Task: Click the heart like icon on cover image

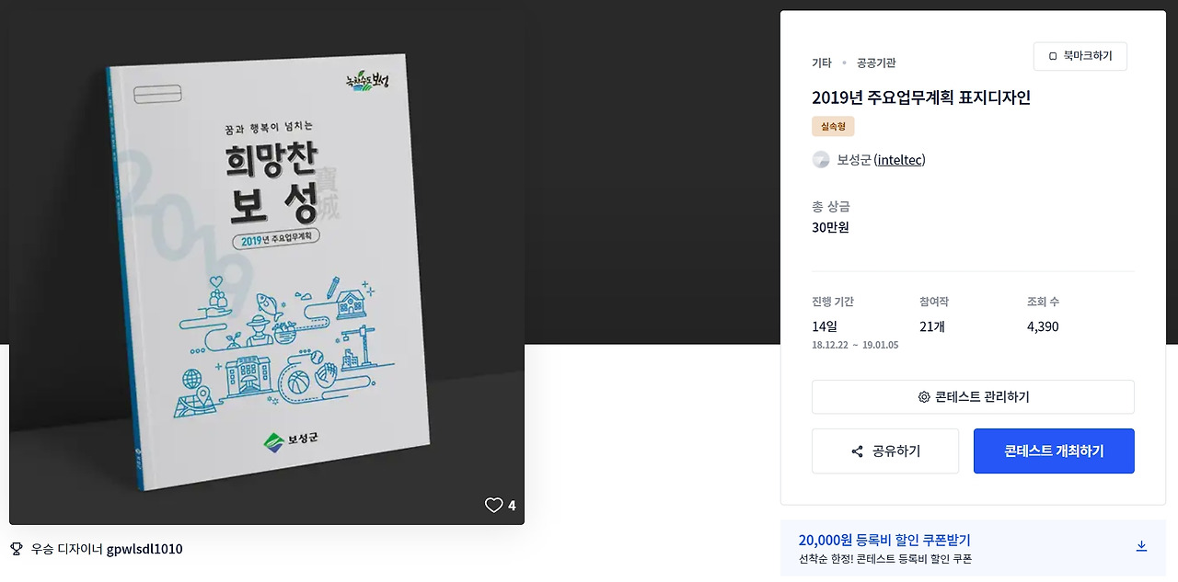Action: coord(494,505)
